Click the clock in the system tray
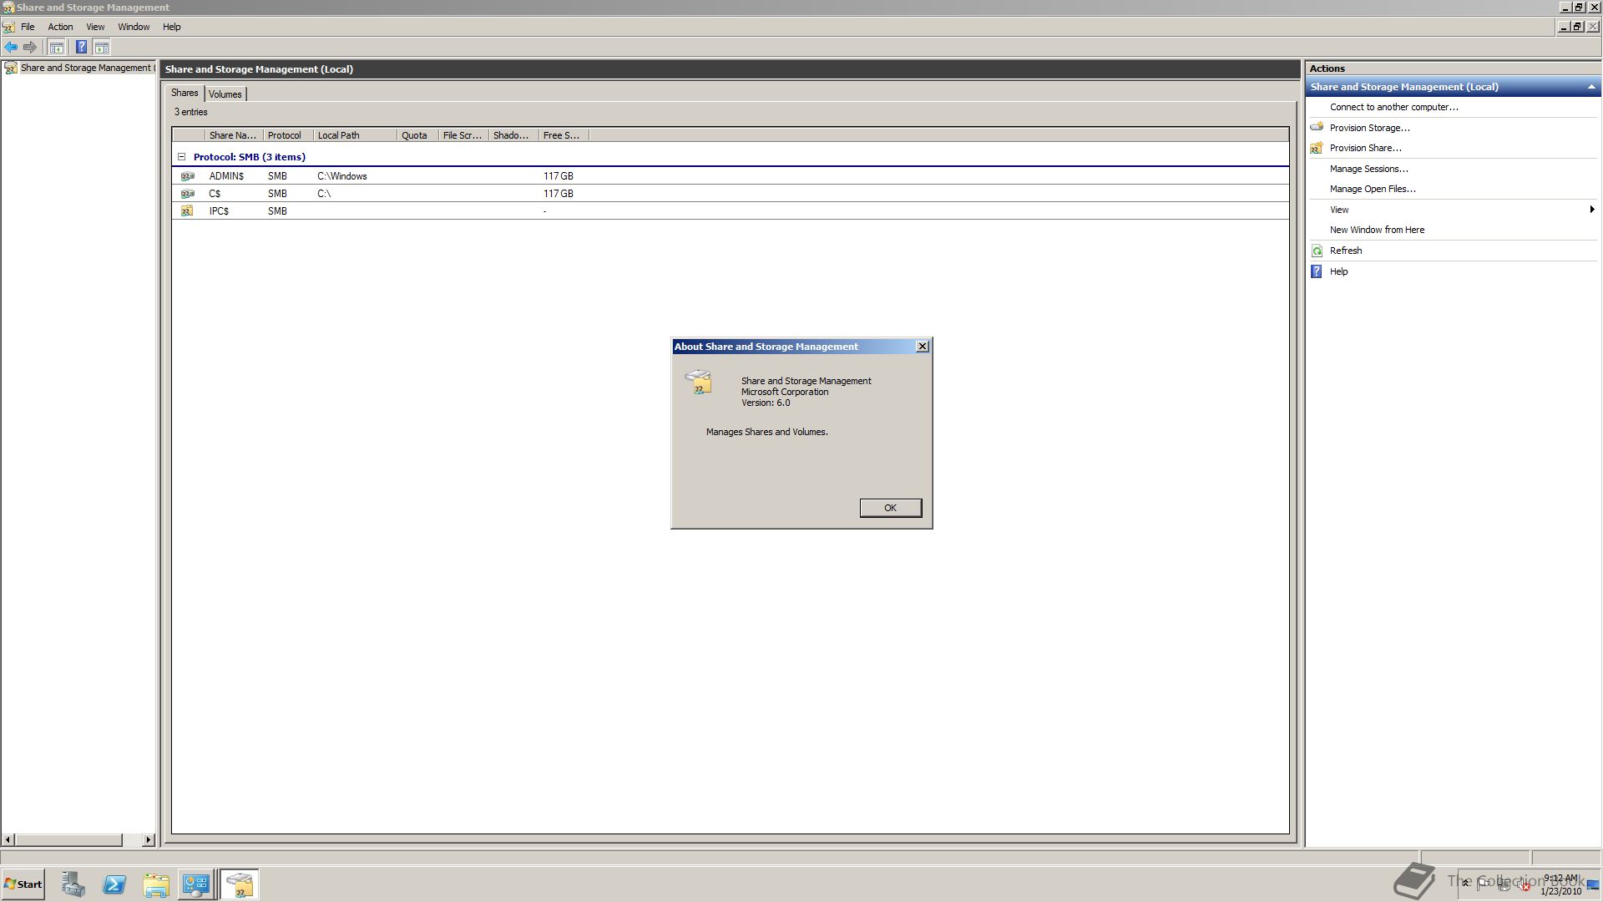 [1560, 884]
